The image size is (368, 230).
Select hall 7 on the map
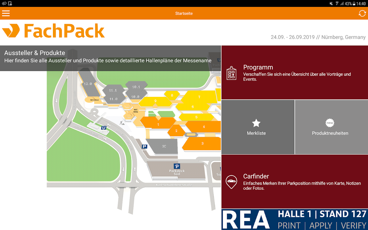[x=199, y=97]
